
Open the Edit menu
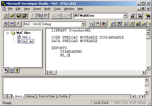(x=18, y=9)
